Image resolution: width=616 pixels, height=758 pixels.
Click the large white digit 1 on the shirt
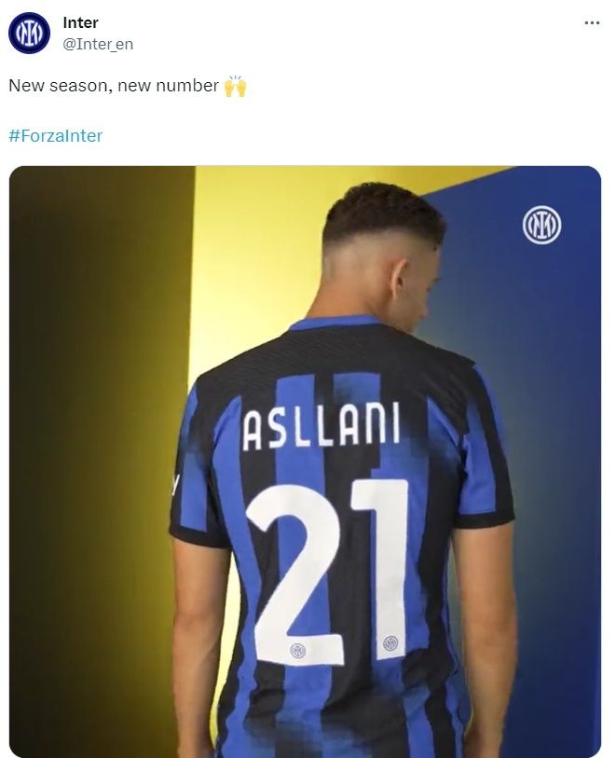coord(383,569)
